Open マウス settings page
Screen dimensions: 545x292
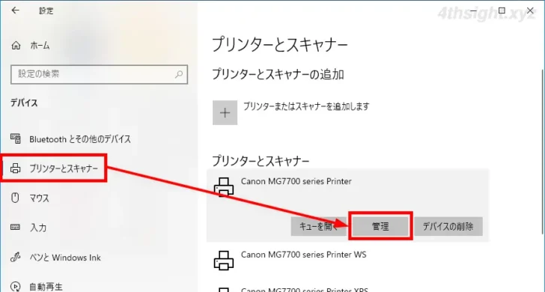(x=39, y=198)
